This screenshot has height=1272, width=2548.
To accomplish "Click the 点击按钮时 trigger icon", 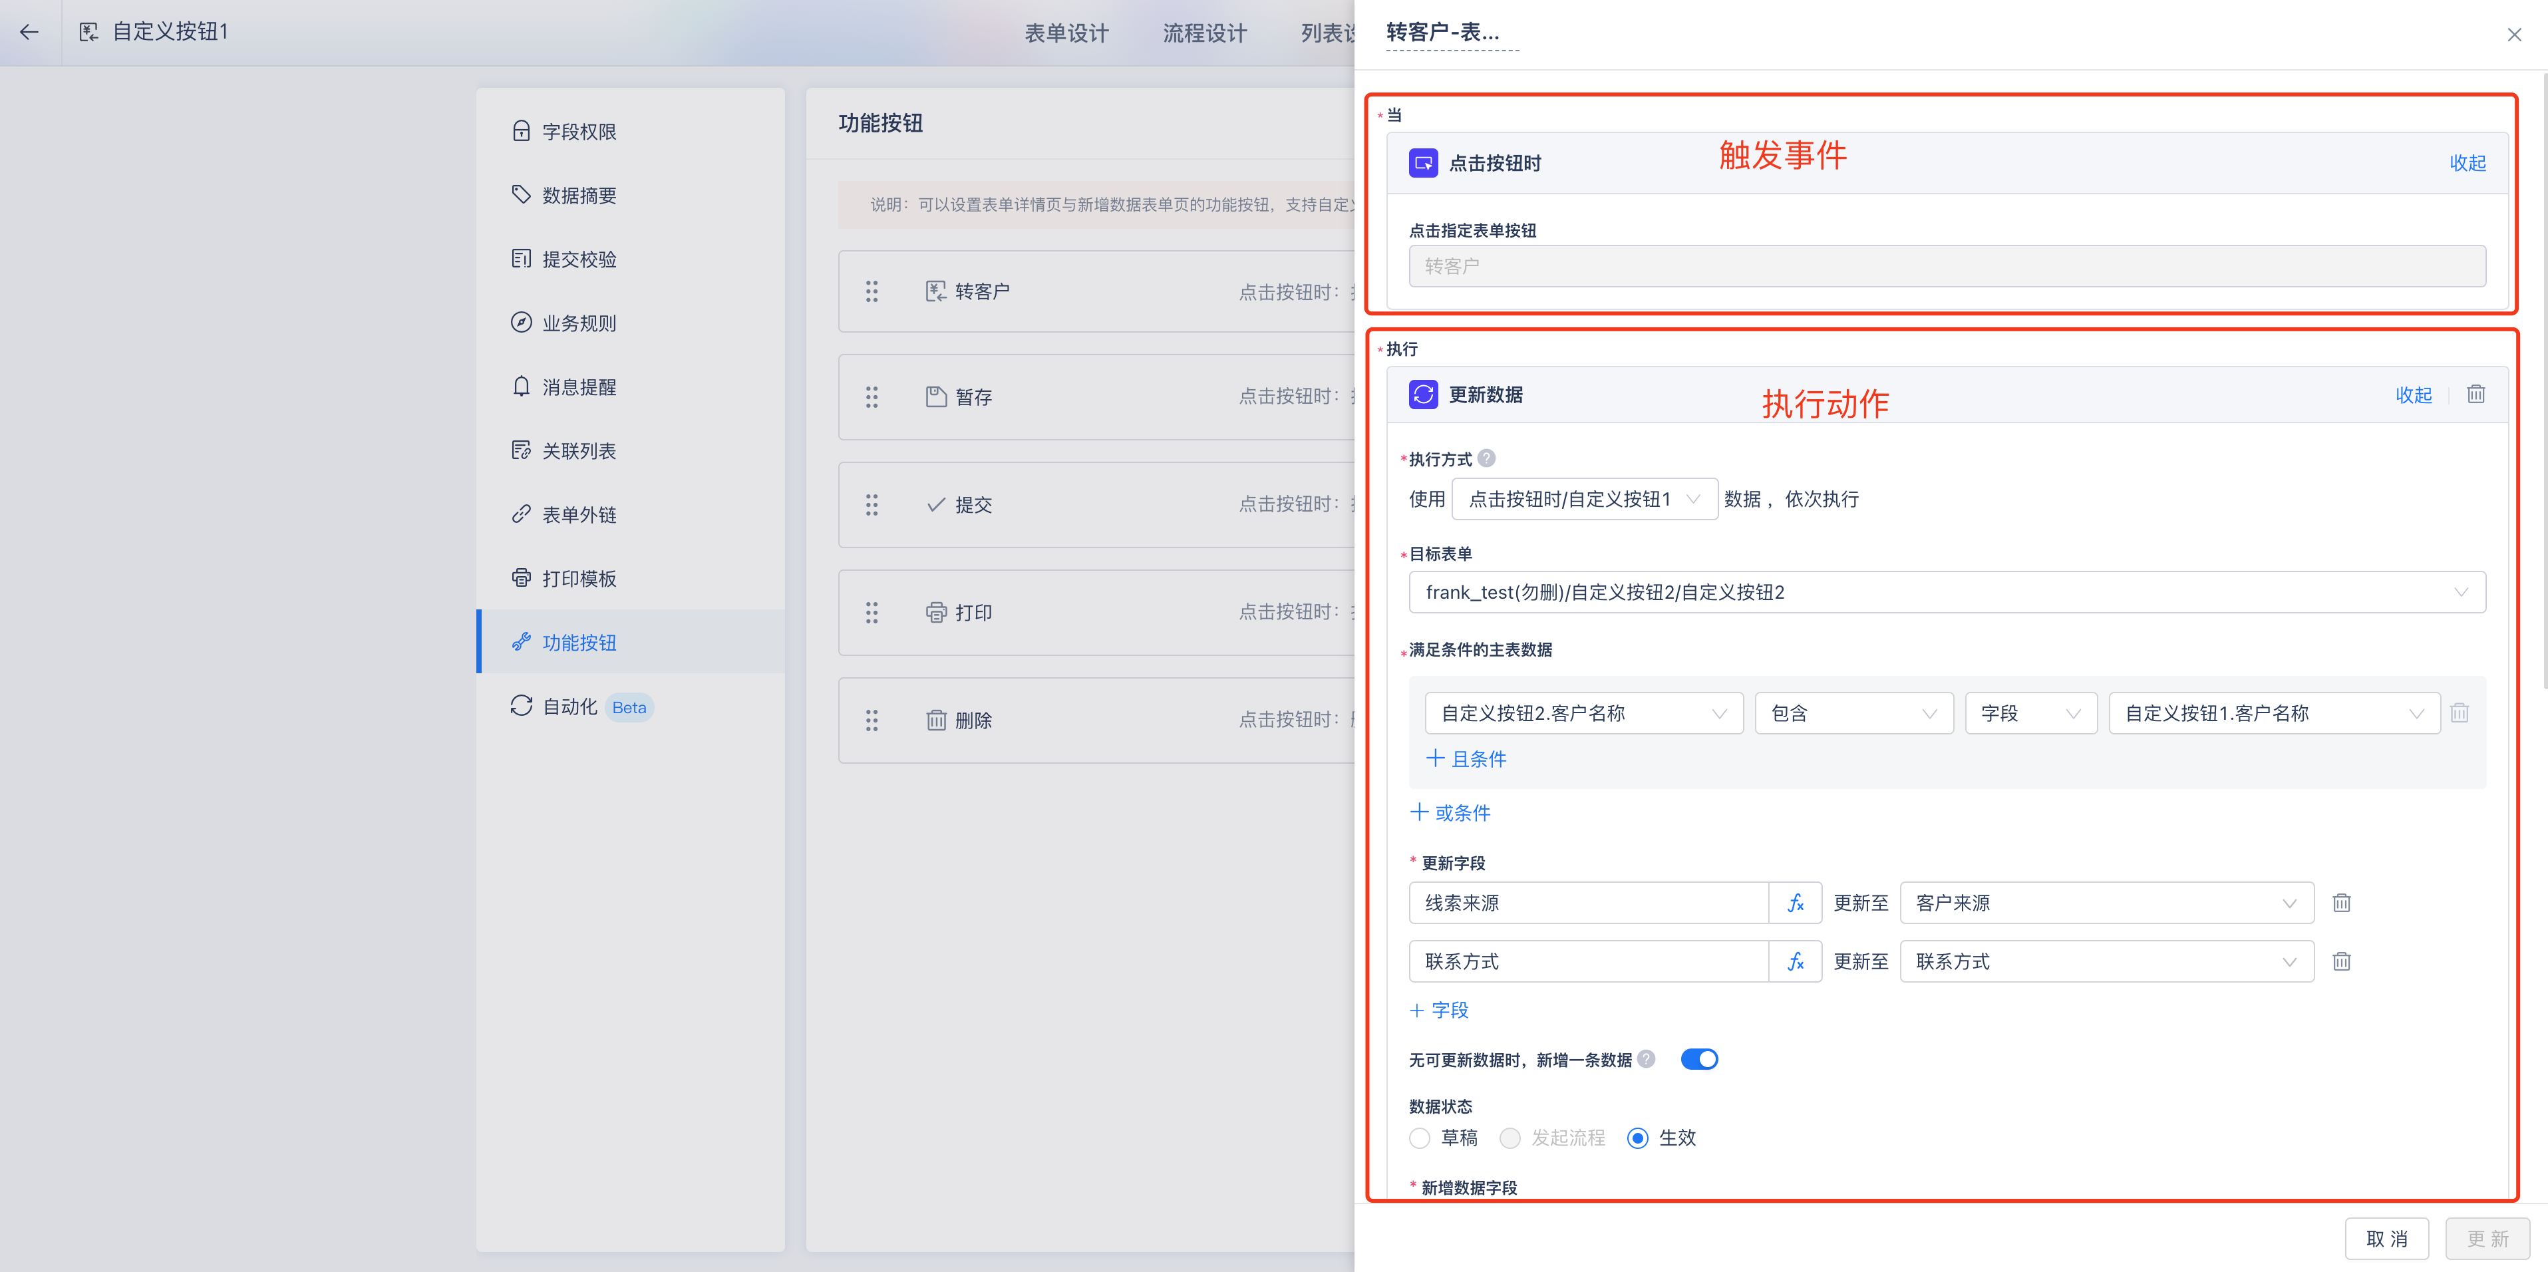I will [x=1424, y=162].
